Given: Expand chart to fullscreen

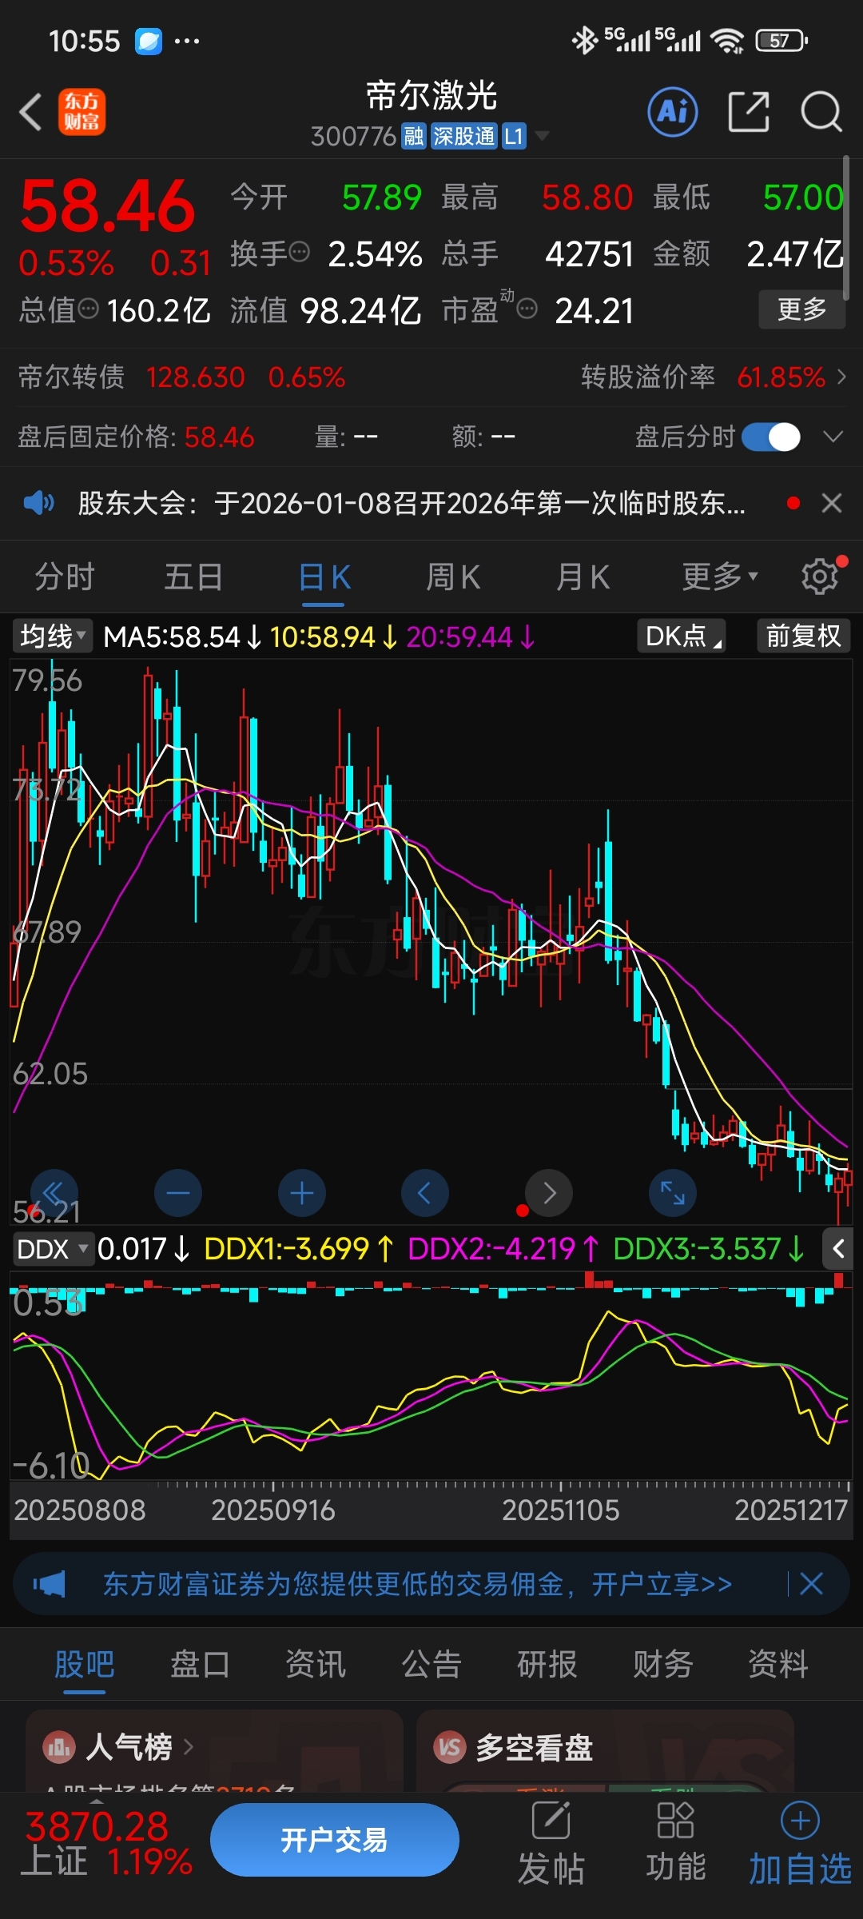Looking at the screenshot, I should pyautogui.click(x=672, y=1193).
